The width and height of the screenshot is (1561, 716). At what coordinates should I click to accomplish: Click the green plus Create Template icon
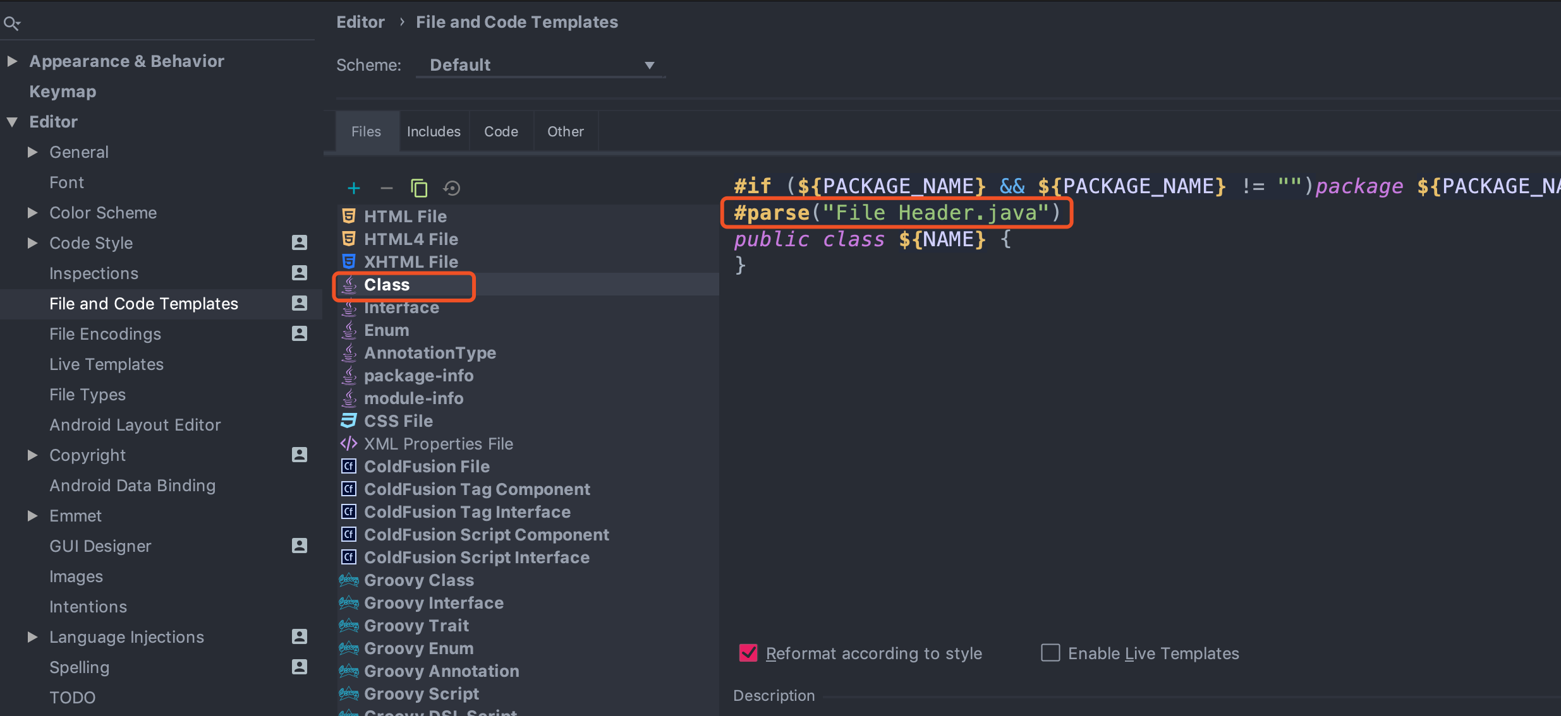pyautogui.click(x=354, y=188)
